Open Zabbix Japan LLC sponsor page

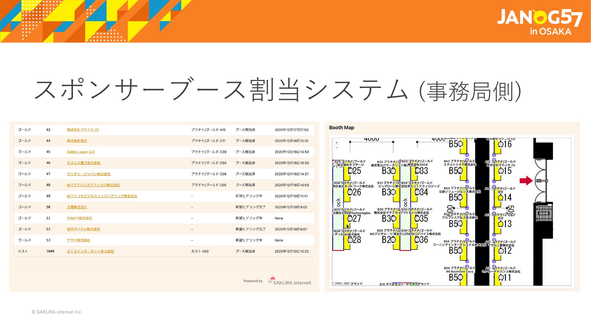[81, 152]
